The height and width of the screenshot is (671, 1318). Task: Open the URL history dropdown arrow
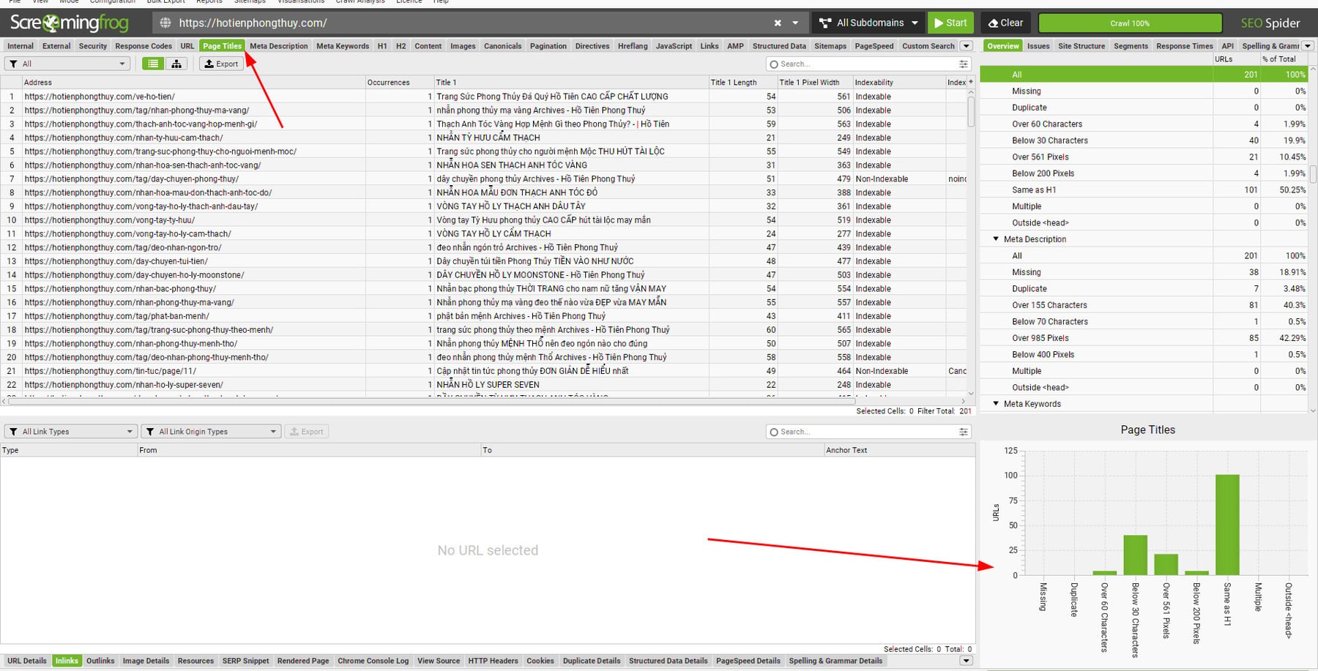(795, 23)
